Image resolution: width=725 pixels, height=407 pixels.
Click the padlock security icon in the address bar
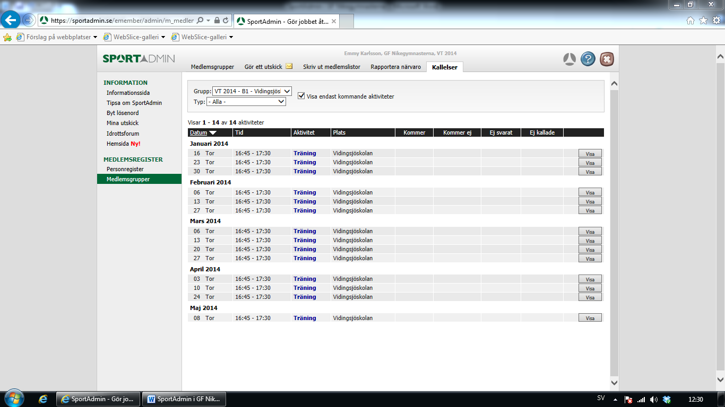click(x=217, y=21)
